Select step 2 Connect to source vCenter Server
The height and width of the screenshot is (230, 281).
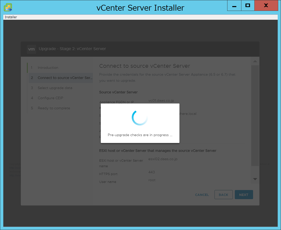pyautogui.click(x=61, y=78)
